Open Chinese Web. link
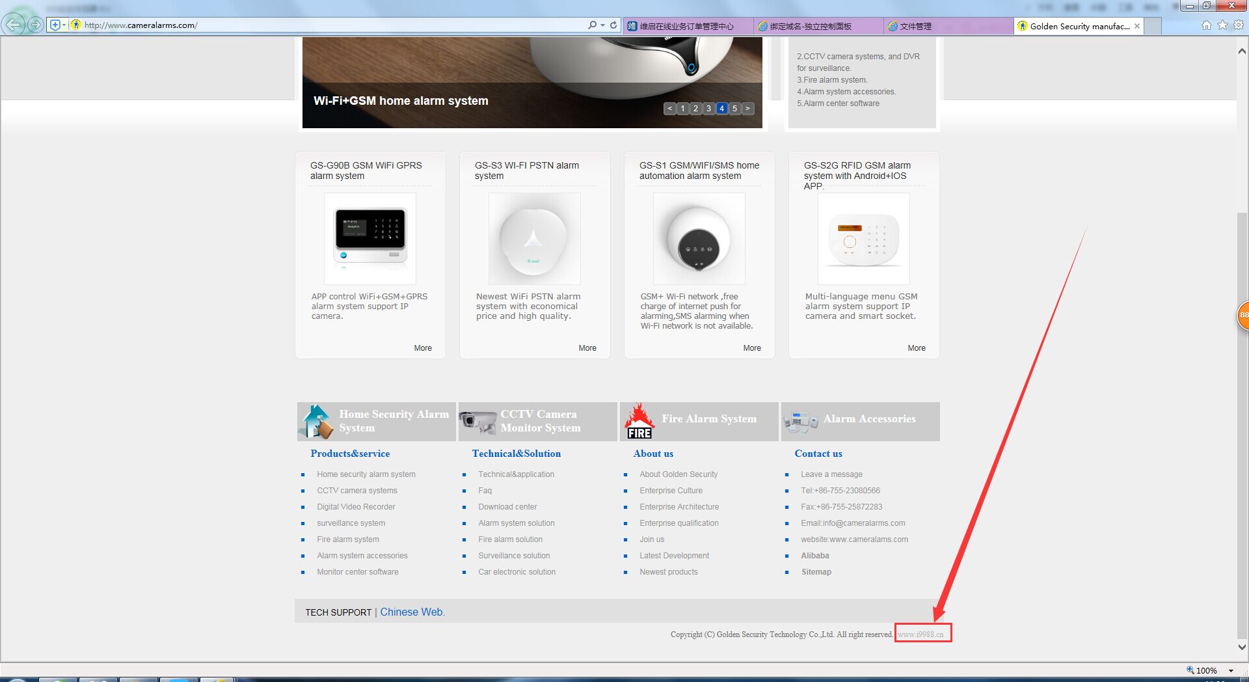Image resolution: width=1249 pixels, height=682 pixels. coord(412,612)
